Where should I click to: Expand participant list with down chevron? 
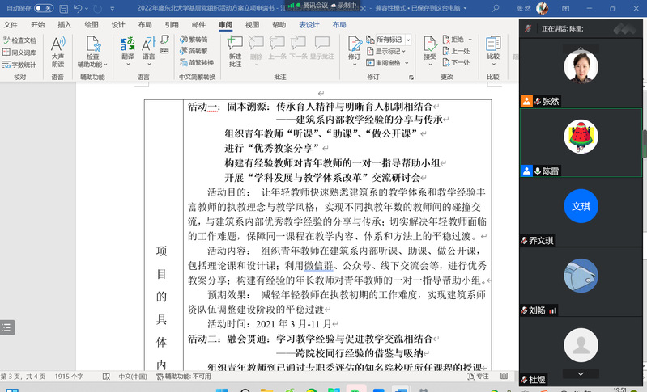(x=581, y=374)
